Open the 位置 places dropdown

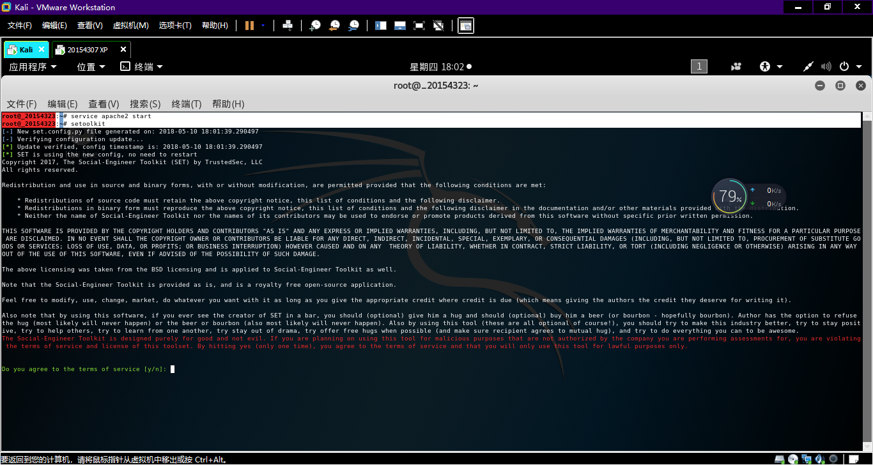(x=91, y=66)
